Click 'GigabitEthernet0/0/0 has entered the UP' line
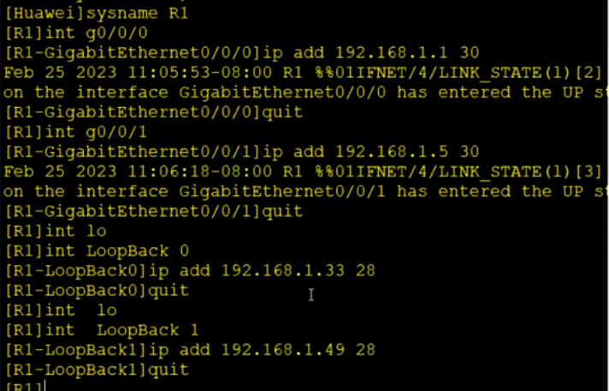The width and height of the screenshot is (609, 391). (304, 92)
